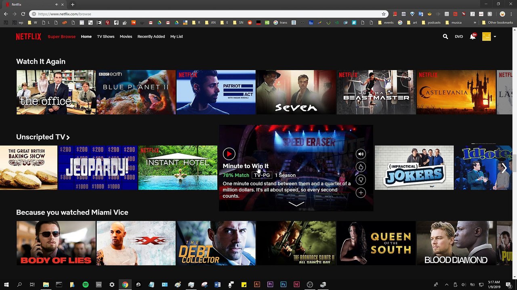Focus the address bar URL field
The image size is (517, 290).
208,14
